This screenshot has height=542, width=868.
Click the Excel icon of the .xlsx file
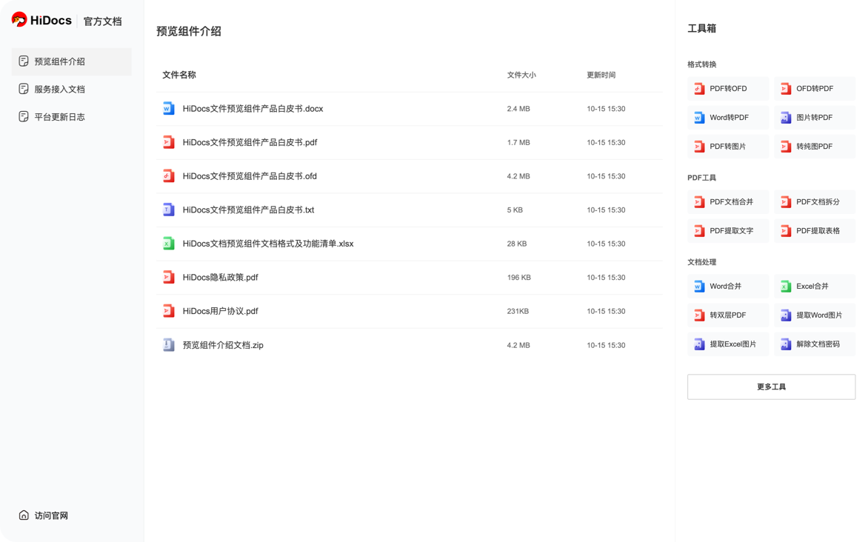[x=169, y=244]
